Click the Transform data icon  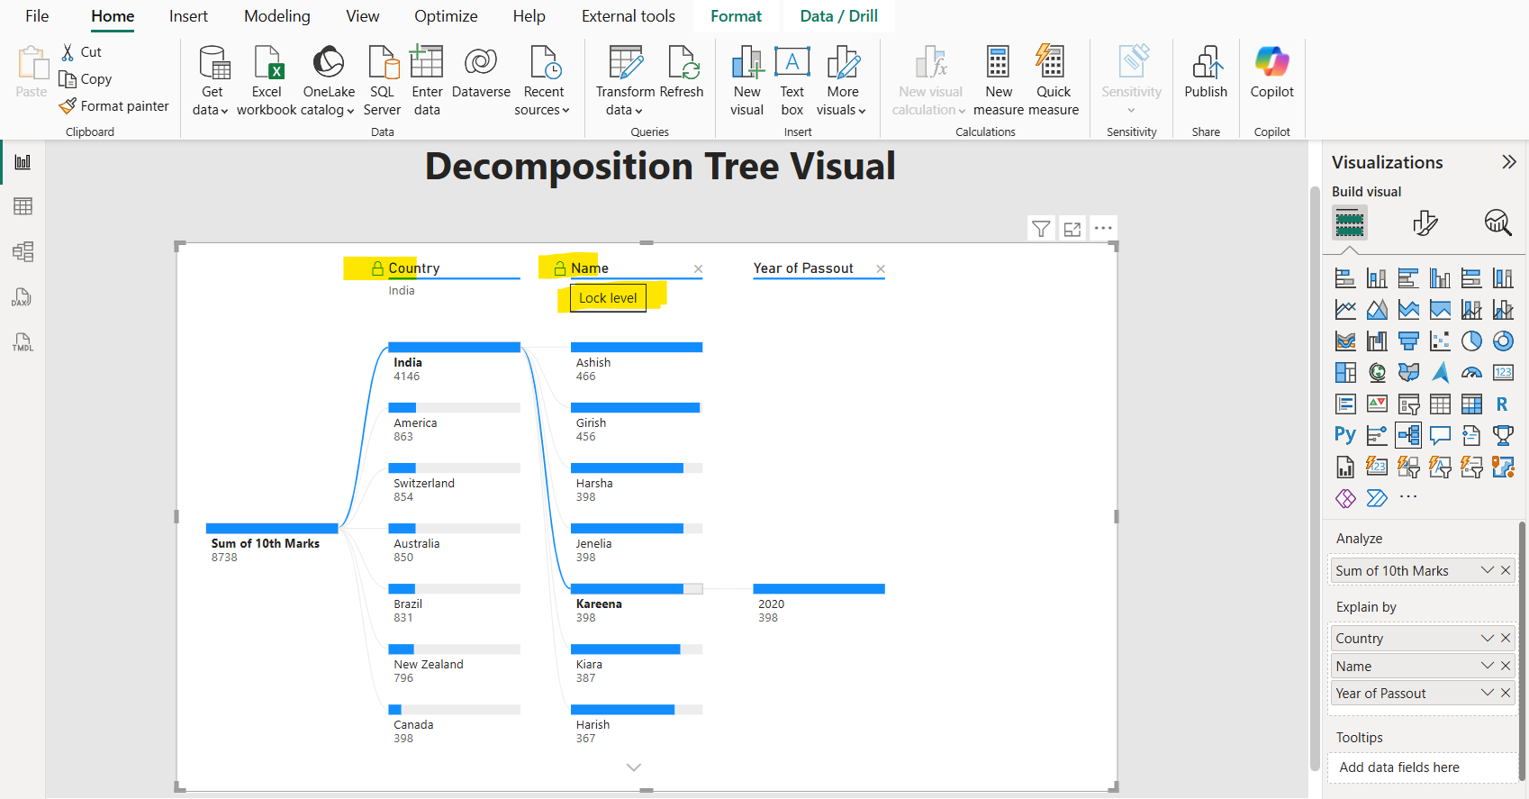click(x=625, y=64)
